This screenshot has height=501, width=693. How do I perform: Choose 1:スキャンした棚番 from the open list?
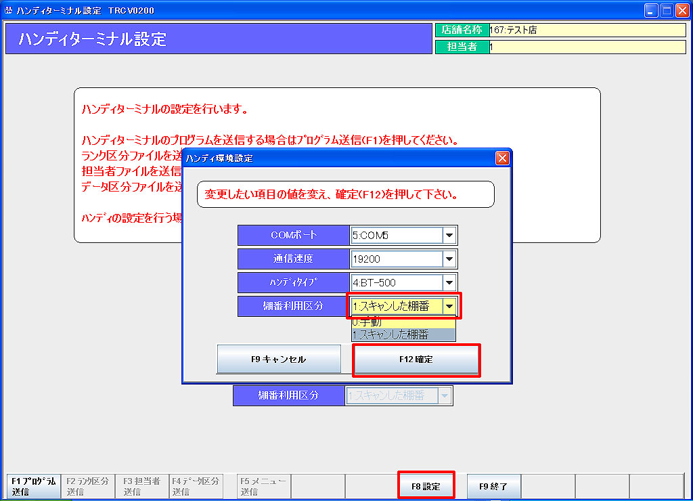pos(403,334)
